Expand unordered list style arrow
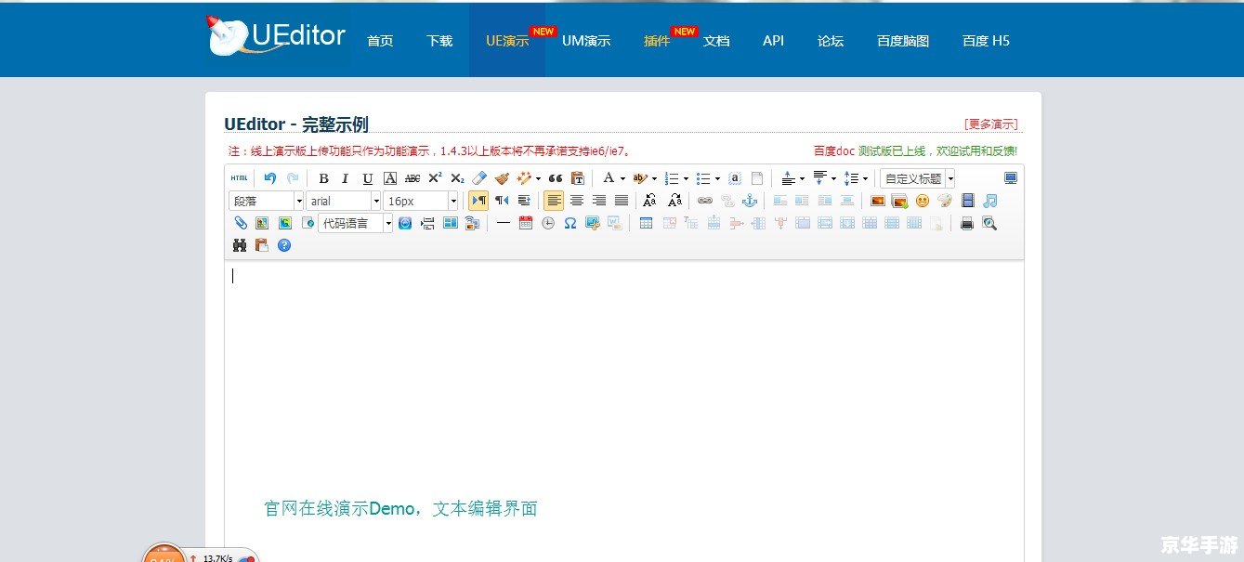 point(717,178)
